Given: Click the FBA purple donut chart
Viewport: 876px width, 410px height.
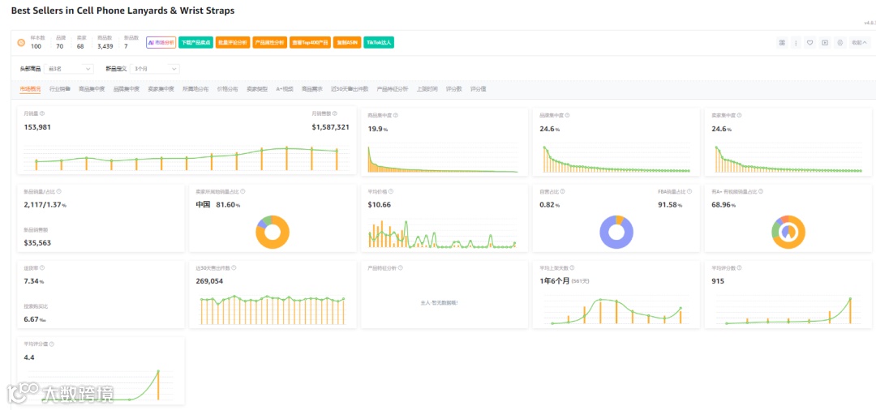Looking at the screenshot, I should coord(616,232).
